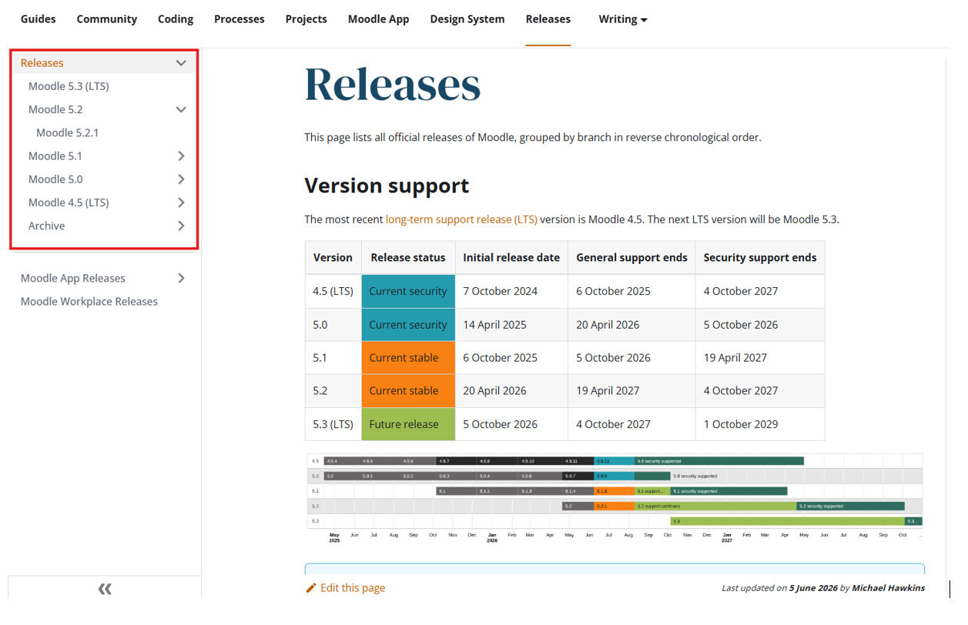Open the Projects nav item
The width and height of the screenshot is (968, 625).
pos(306,19)
